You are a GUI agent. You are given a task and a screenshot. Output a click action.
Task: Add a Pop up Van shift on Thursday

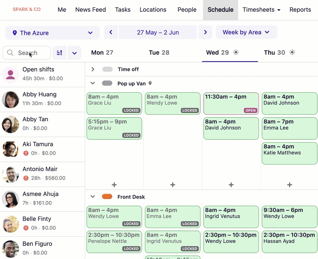pos(289,185)
